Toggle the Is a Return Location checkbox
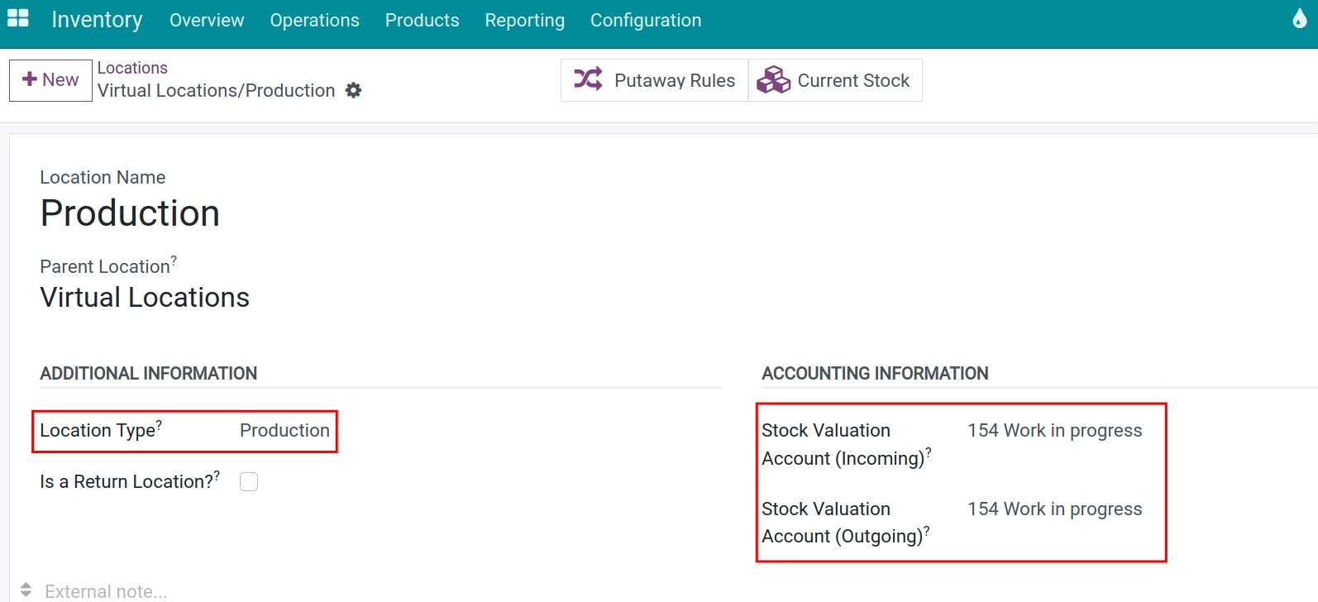Image resolution: width=1318 pixels, height=602 pixels. pyautogui.click(x=249, y=481)
